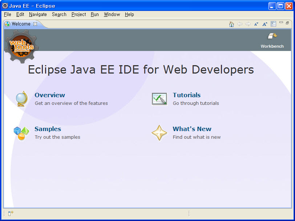Click the Samples shapes icon

point(21,133)
